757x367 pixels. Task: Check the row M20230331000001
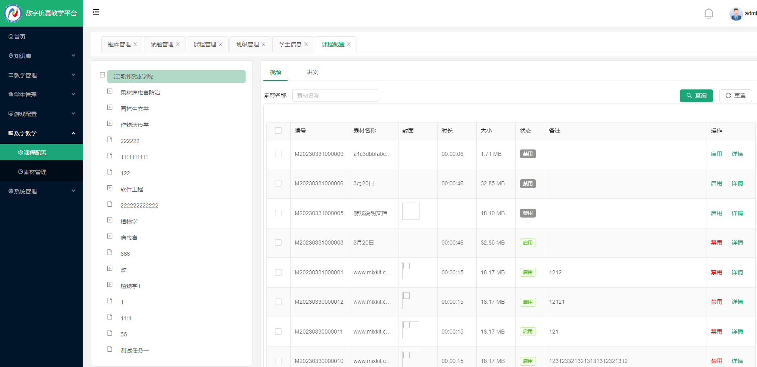tap(278, 272)
